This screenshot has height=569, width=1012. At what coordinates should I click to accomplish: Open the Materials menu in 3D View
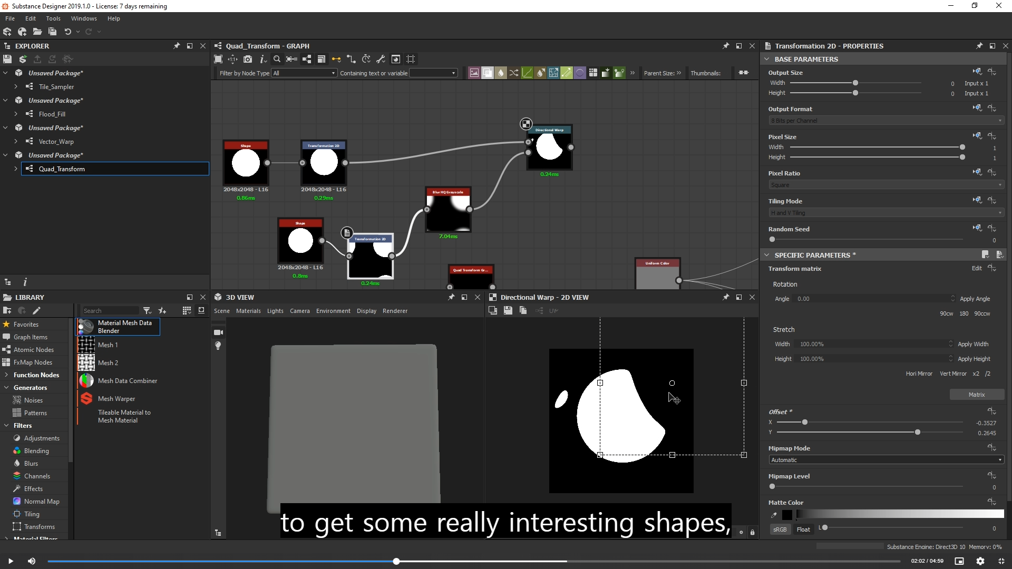pyautogui.click(x=248, y=311)
